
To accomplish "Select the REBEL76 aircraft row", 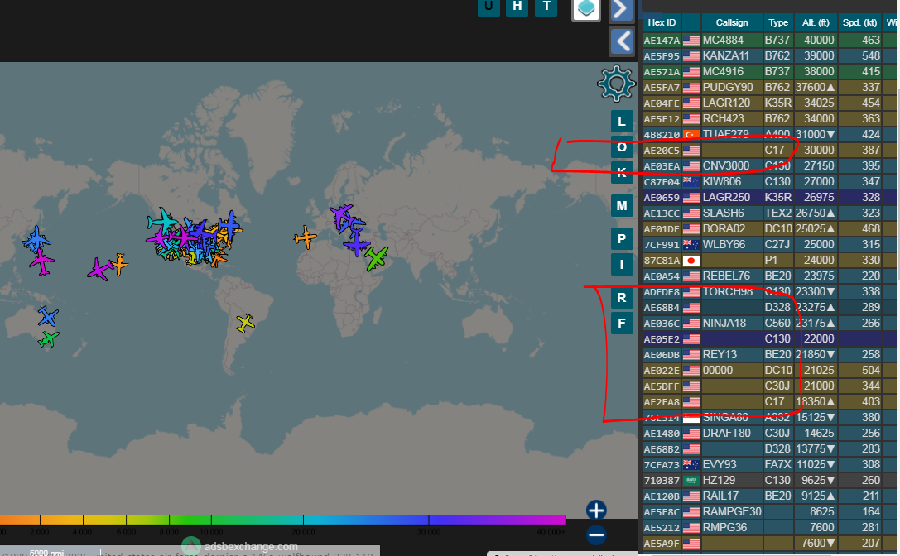I will click(x=769, y=276).
